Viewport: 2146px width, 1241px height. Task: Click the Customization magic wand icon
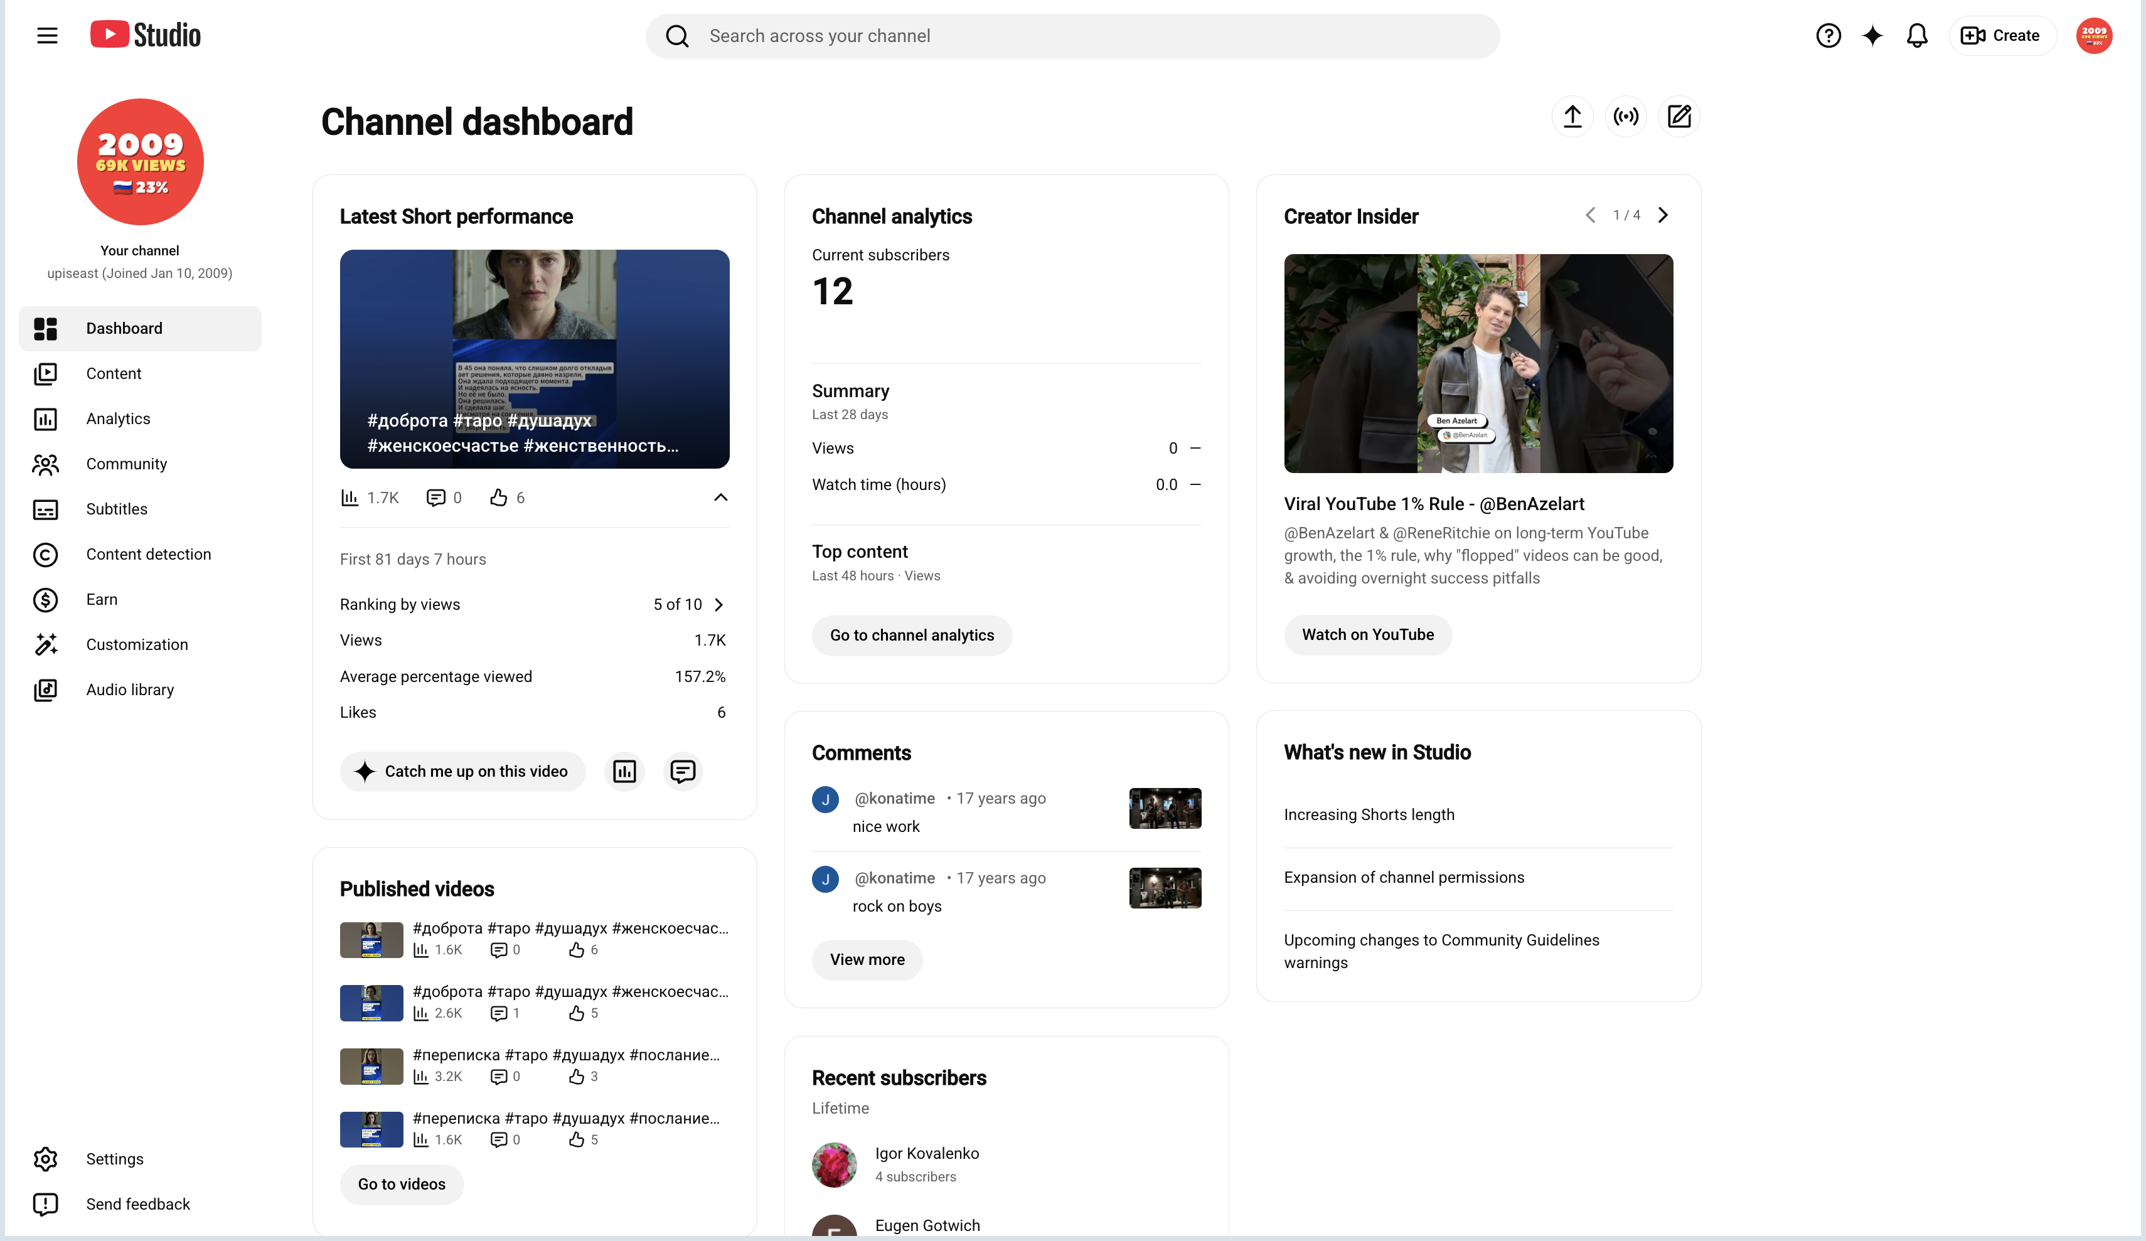coord(45,645)
